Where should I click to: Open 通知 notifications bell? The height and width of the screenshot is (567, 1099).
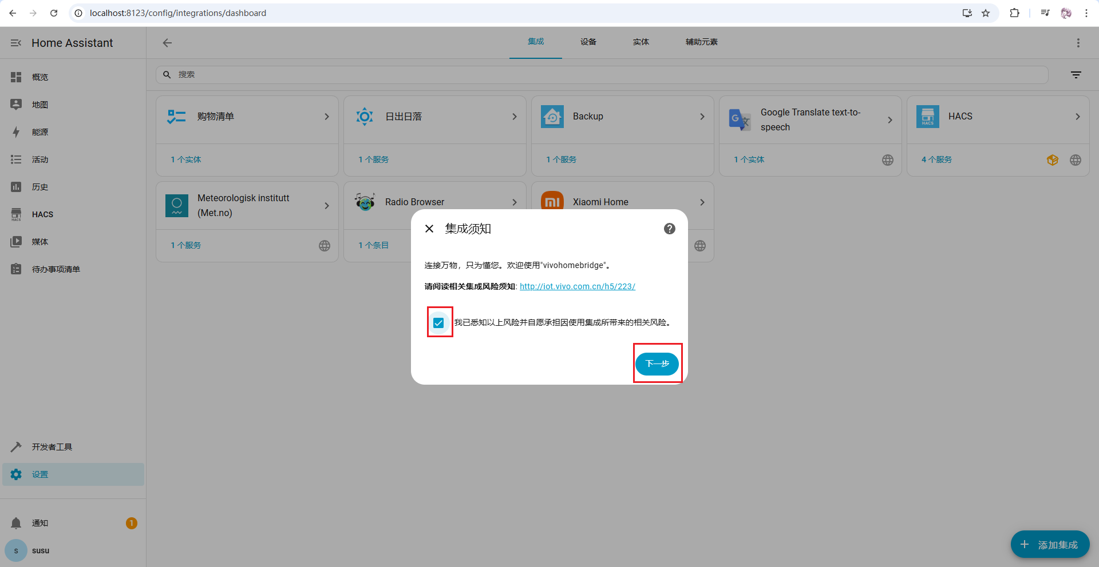[x=16, y=523]
